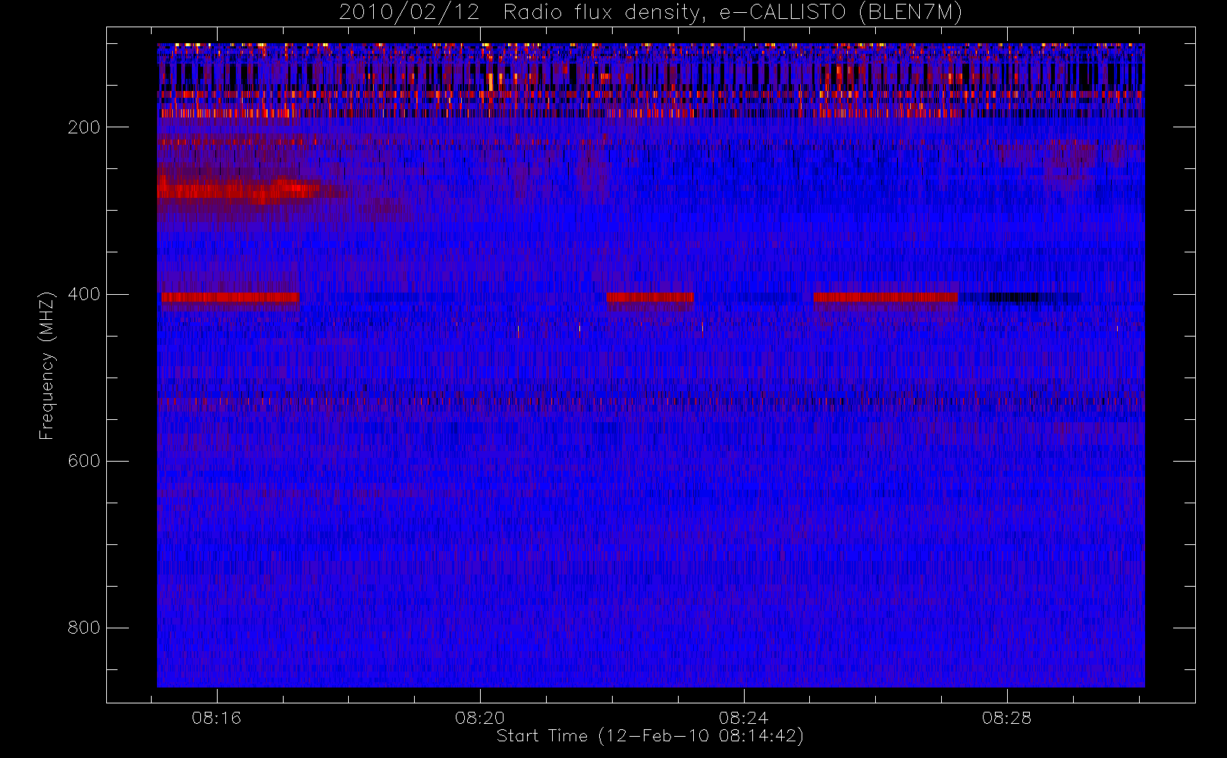Image resolution: width=1227 pixels, height=758 pixels.
Task: Click the 08:24 time tick label
Action: (x=744, y=718)
